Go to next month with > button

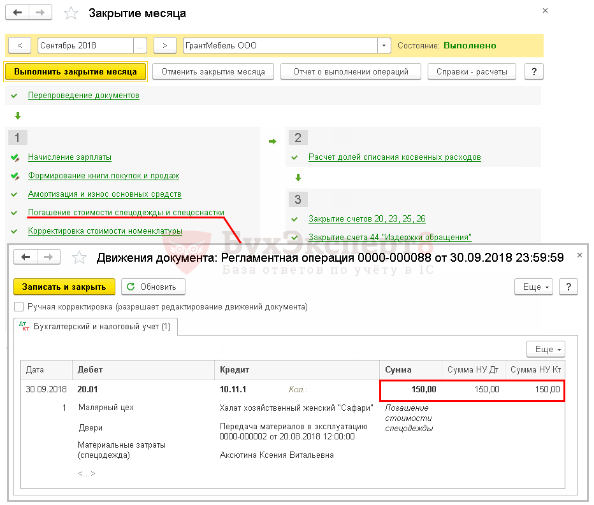(165, 45)
